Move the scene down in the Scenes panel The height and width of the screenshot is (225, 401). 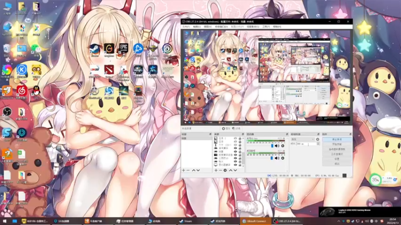point(198,170)
